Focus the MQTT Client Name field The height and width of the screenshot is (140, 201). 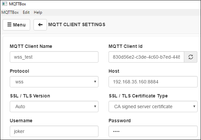click(54, 57)
